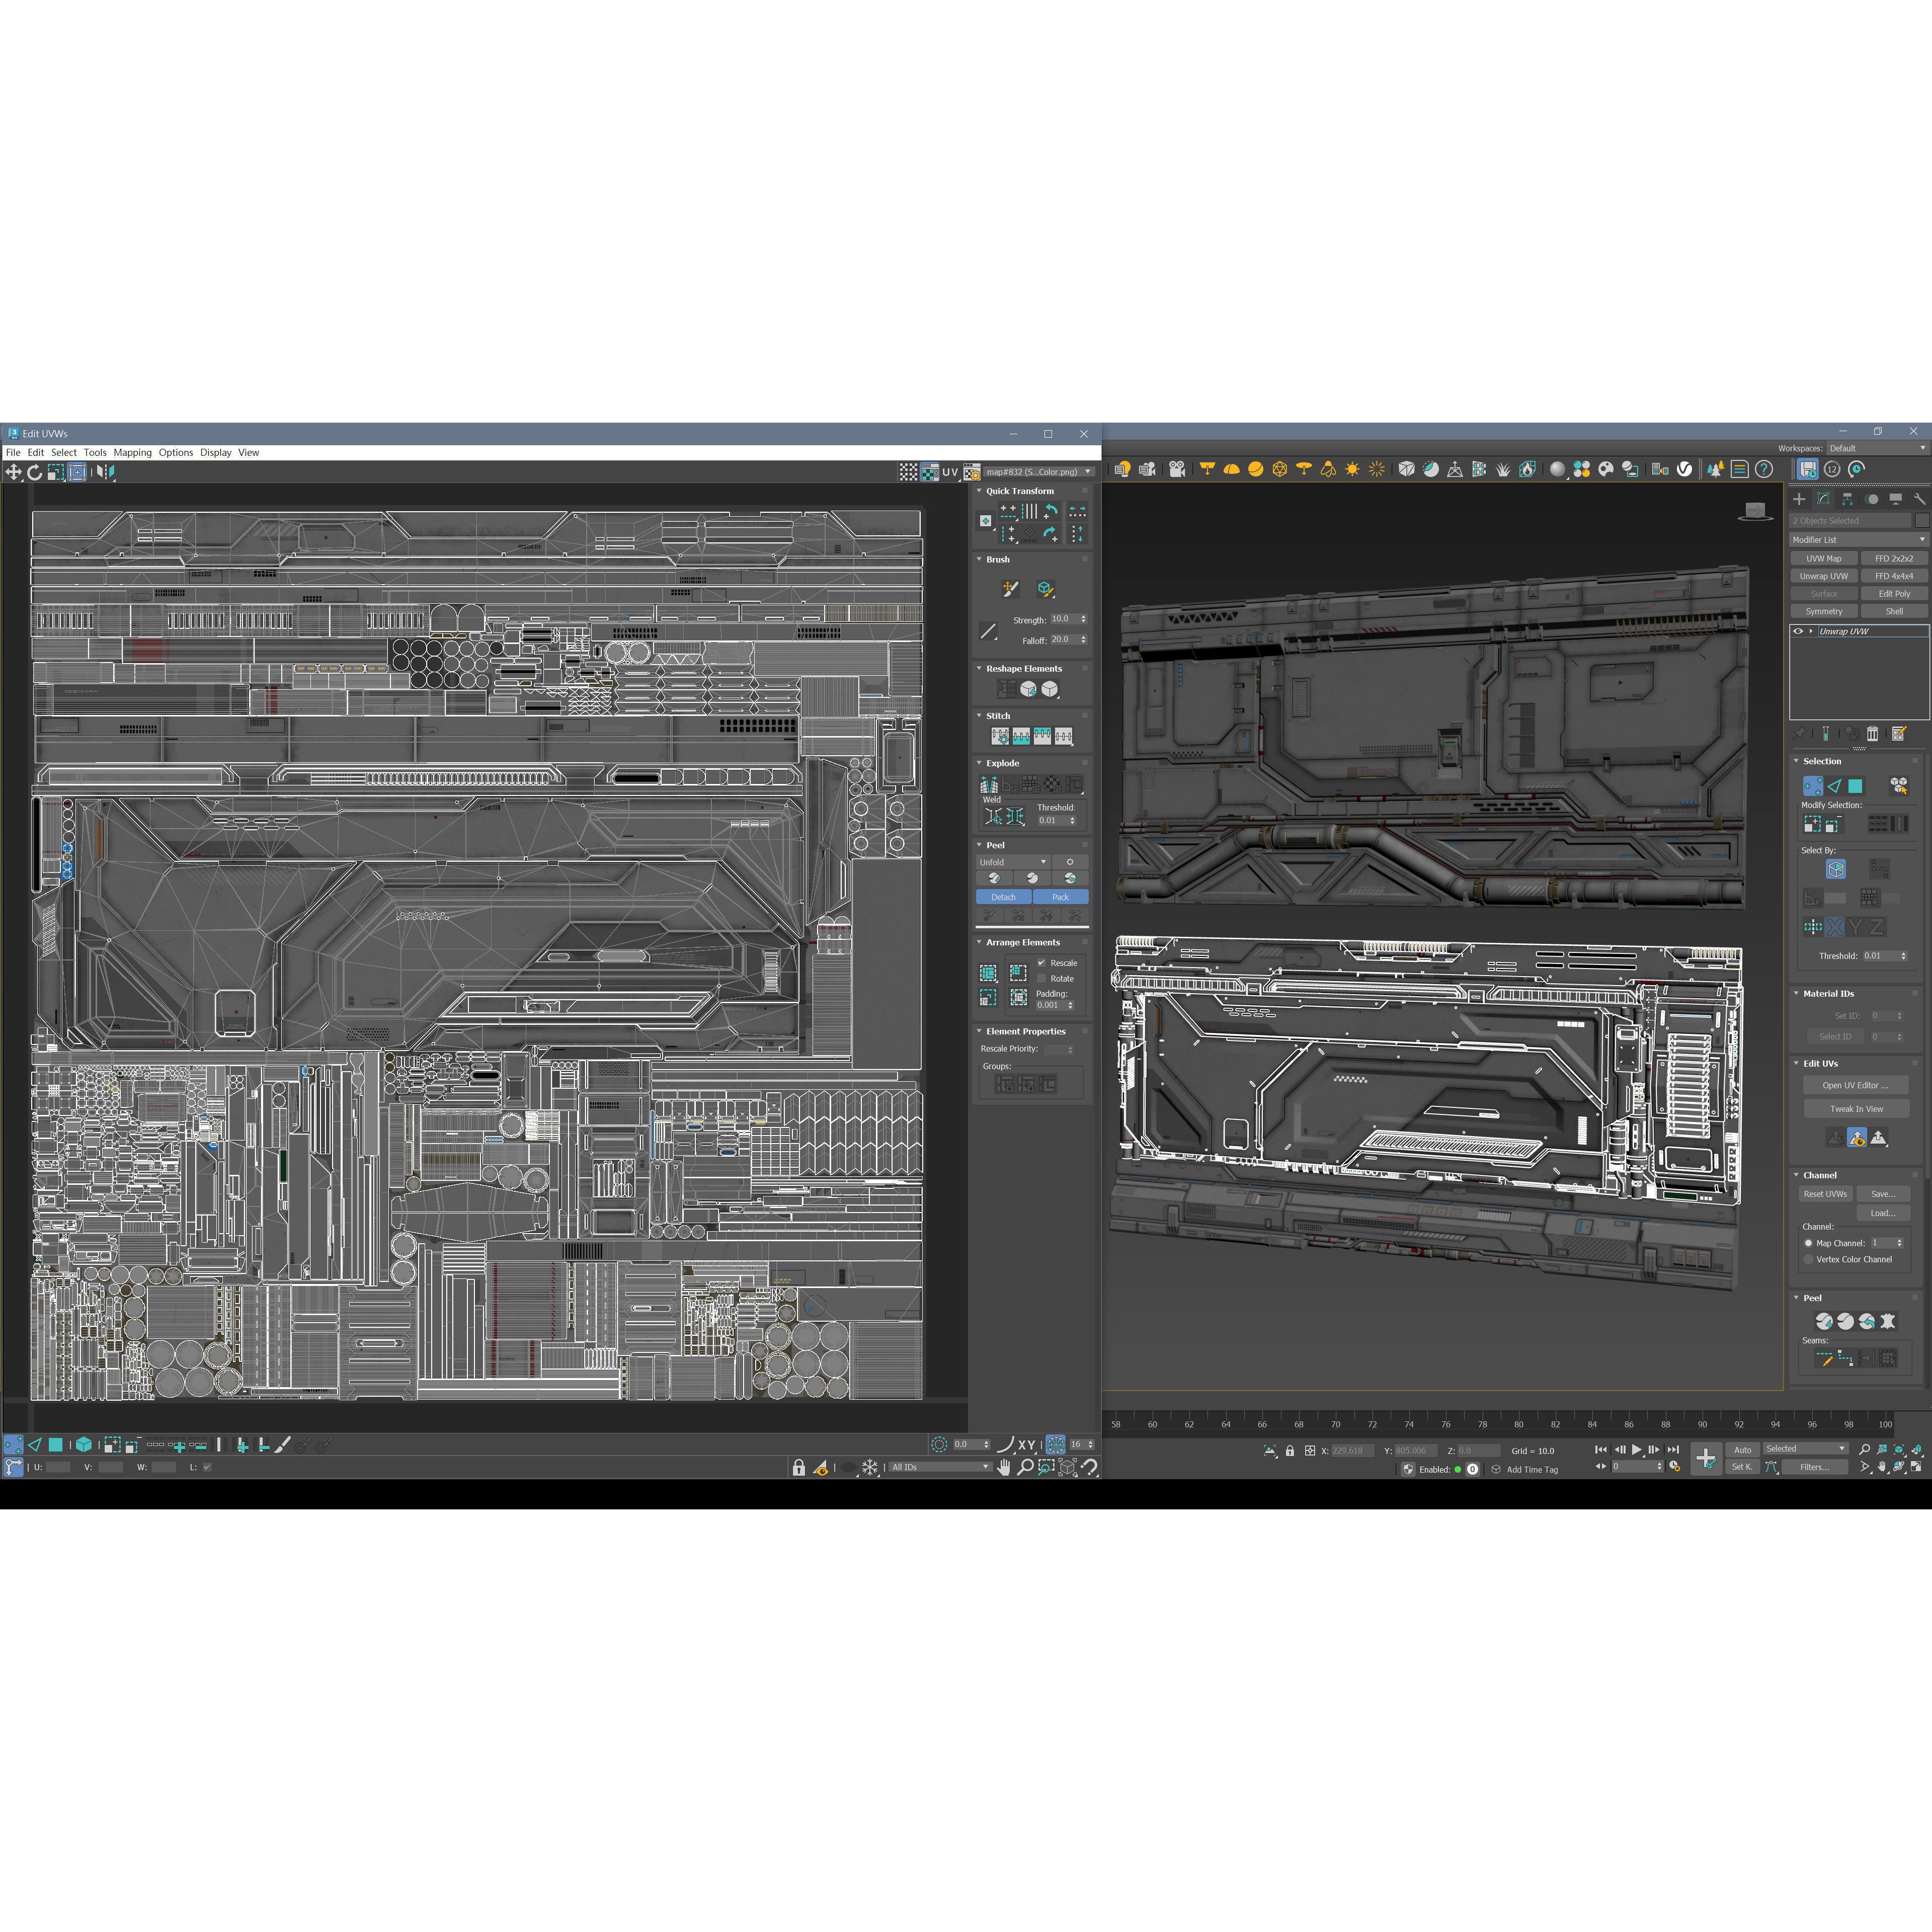Click the Edit Poly modifier button

coord(1894,594)
